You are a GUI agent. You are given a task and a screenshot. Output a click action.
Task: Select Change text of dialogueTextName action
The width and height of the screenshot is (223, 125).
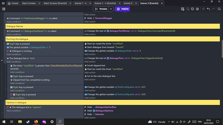[x=130, y=31]
